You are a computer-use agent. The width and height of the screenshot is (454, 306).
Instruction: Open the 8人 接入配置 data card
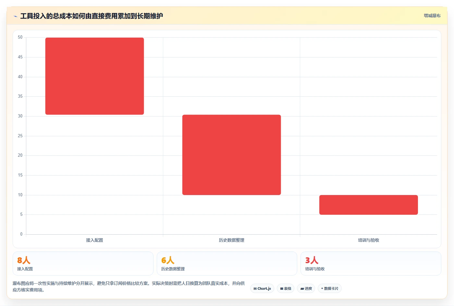pyautogui.click(x=83, y=263)
